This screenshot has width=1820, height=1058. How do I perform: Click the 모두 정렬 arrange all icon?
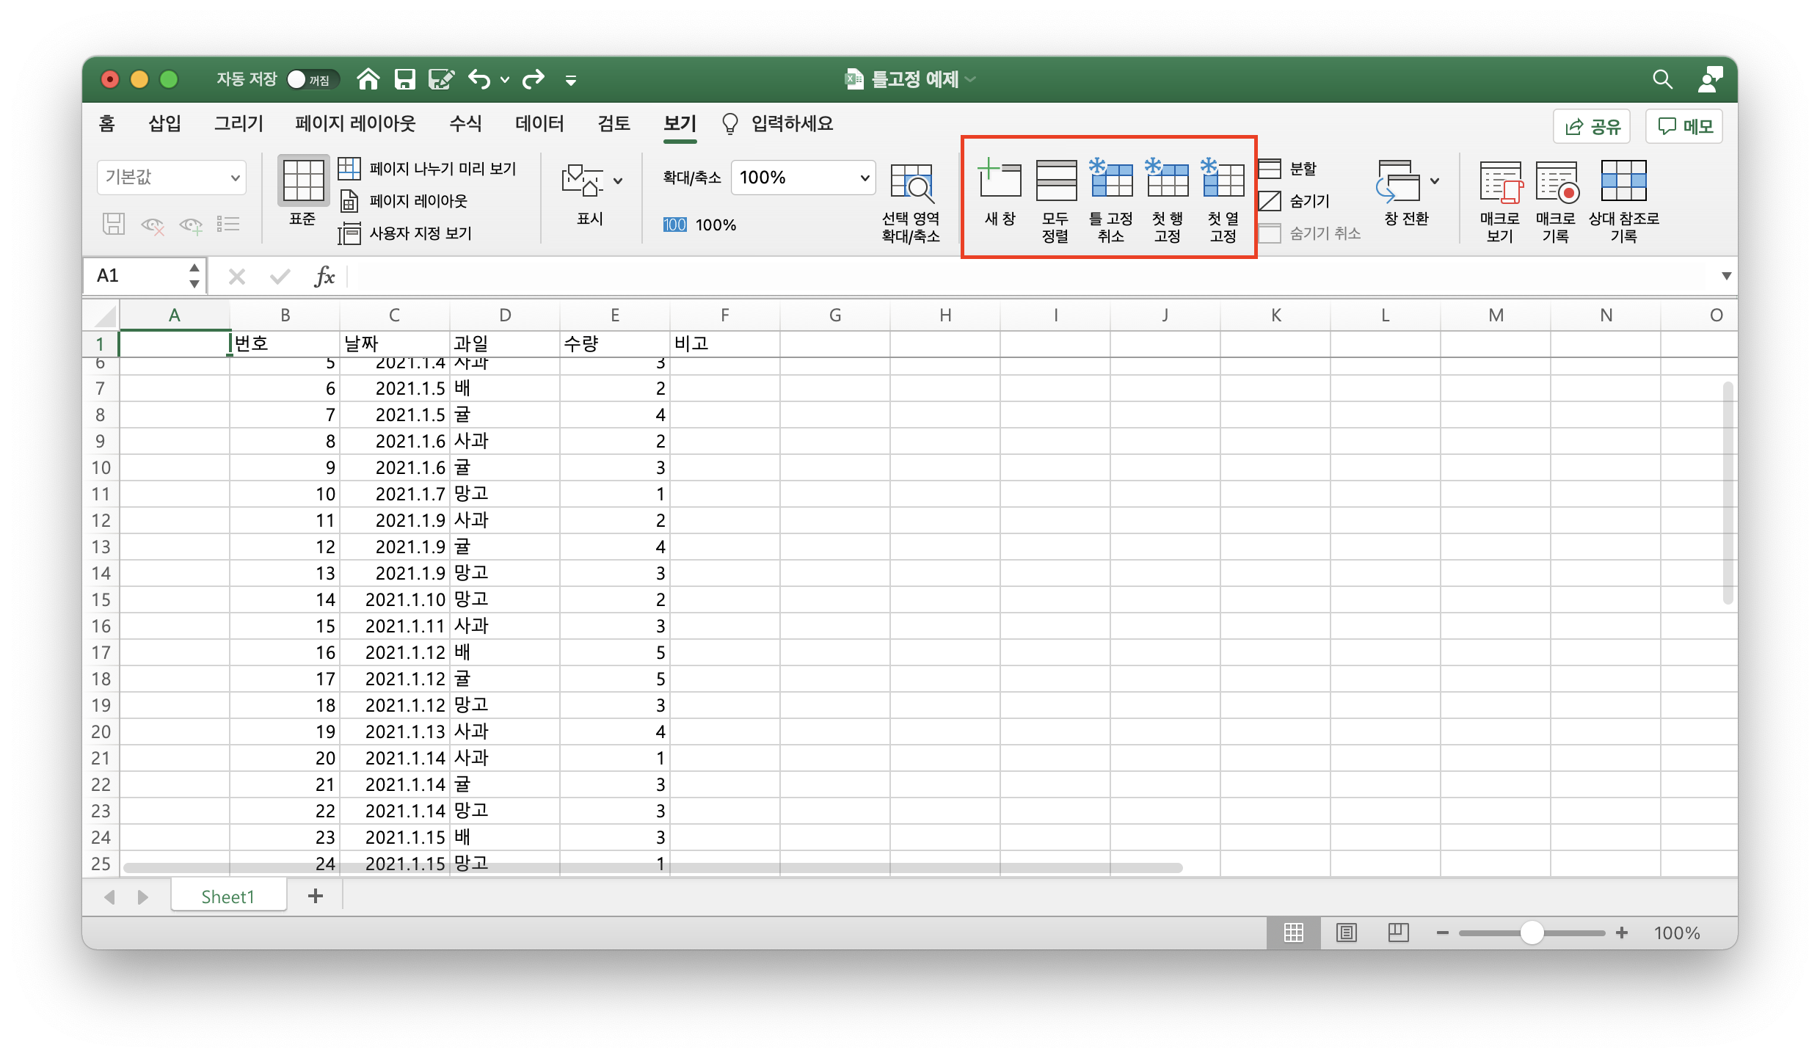(x=1055, y=180)
